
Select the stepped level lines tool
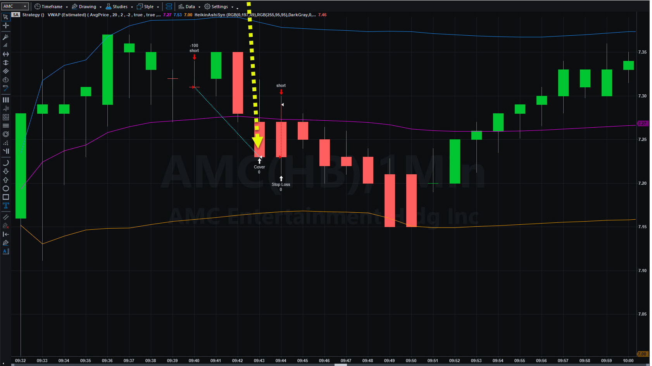[5, 108]
